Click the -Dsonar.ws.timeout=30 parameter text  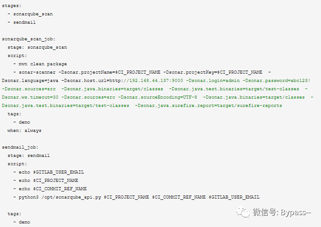coord(30,97)
